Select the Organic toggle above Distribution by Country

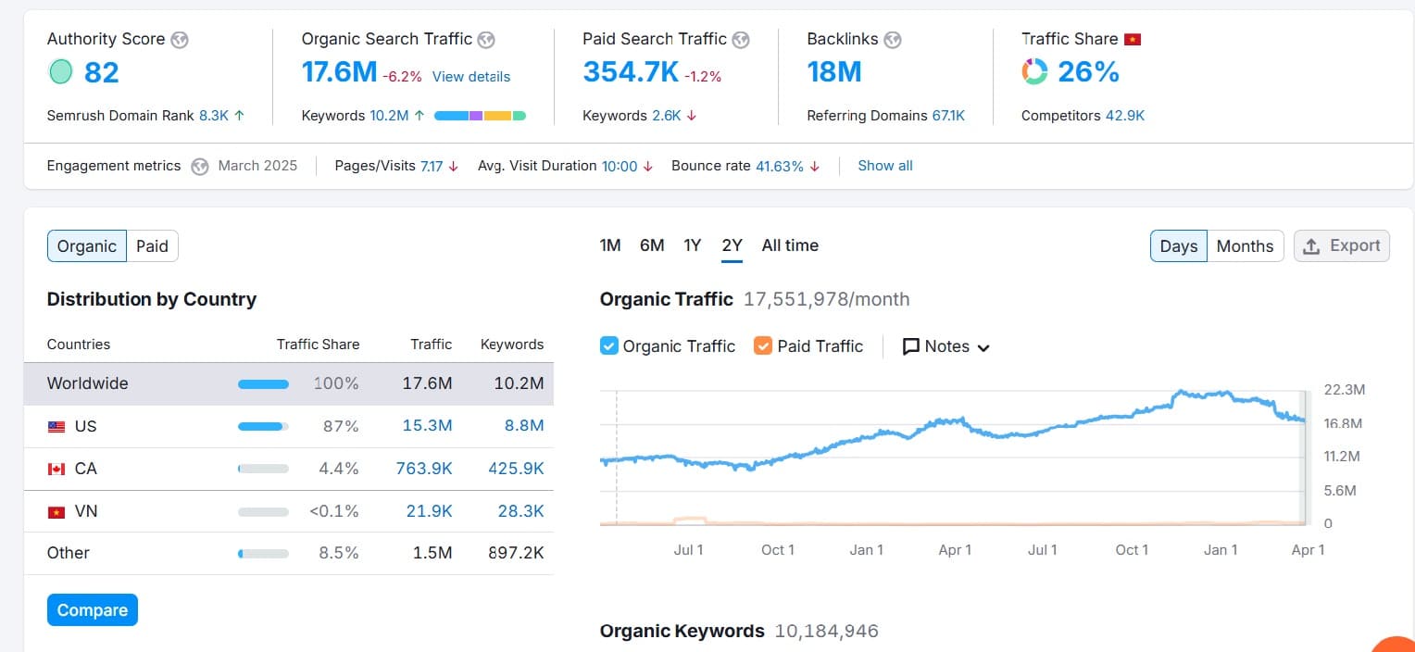(87, 246)
